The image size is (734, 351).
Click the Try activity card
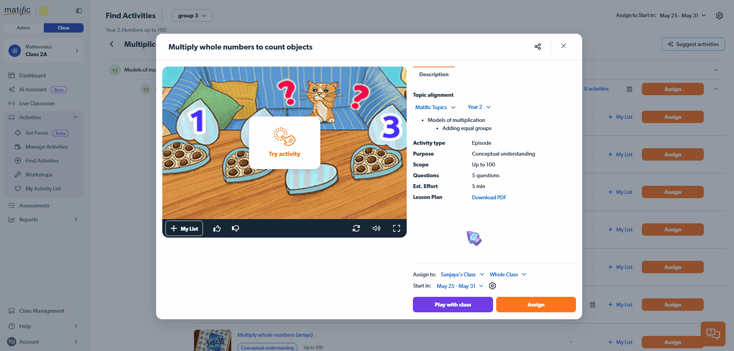[285, 143]
